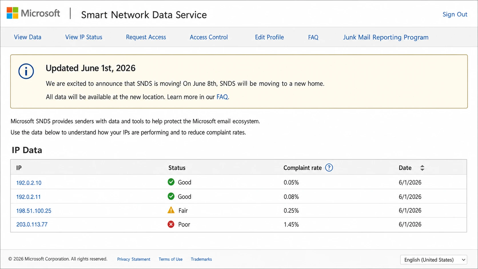478x269 pixels.
Task: Open IP address 203.0.113.77
Action: [x=32, y=224]
